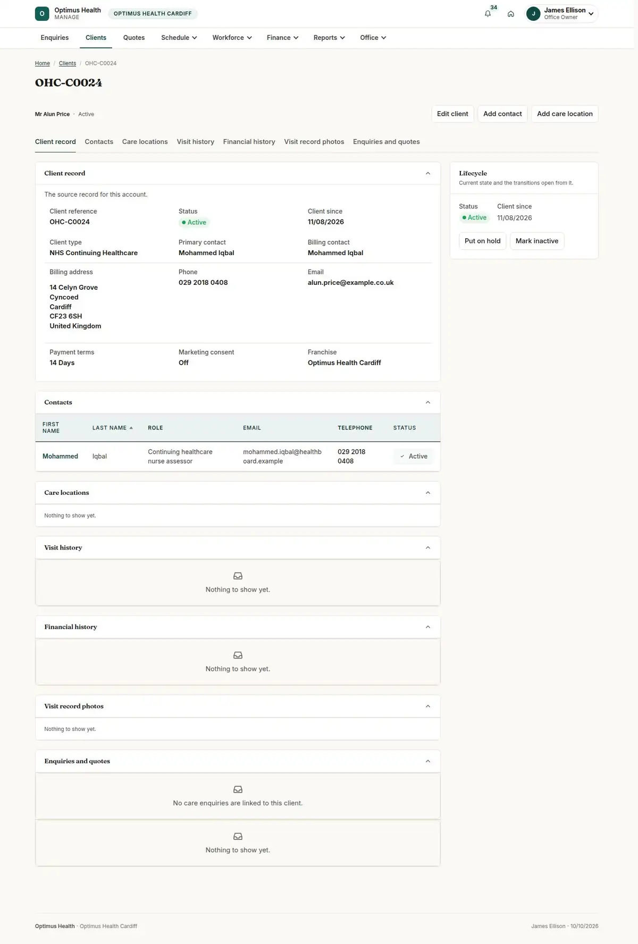
Task: Collapse the Enquiries and quotes section
Action: [x=428, y=761]
